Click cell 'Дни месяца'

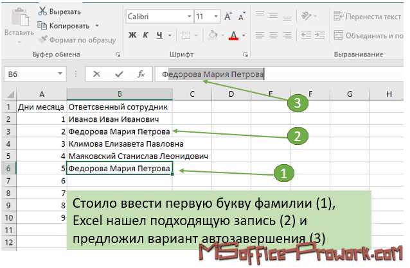40,106
